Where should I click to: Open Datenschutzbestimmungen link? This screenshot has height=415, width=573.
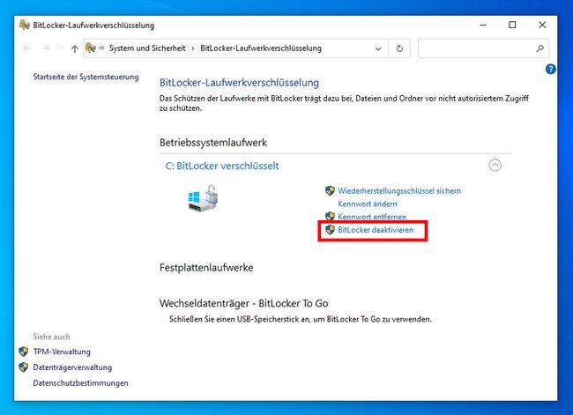[x=80, y=383]
